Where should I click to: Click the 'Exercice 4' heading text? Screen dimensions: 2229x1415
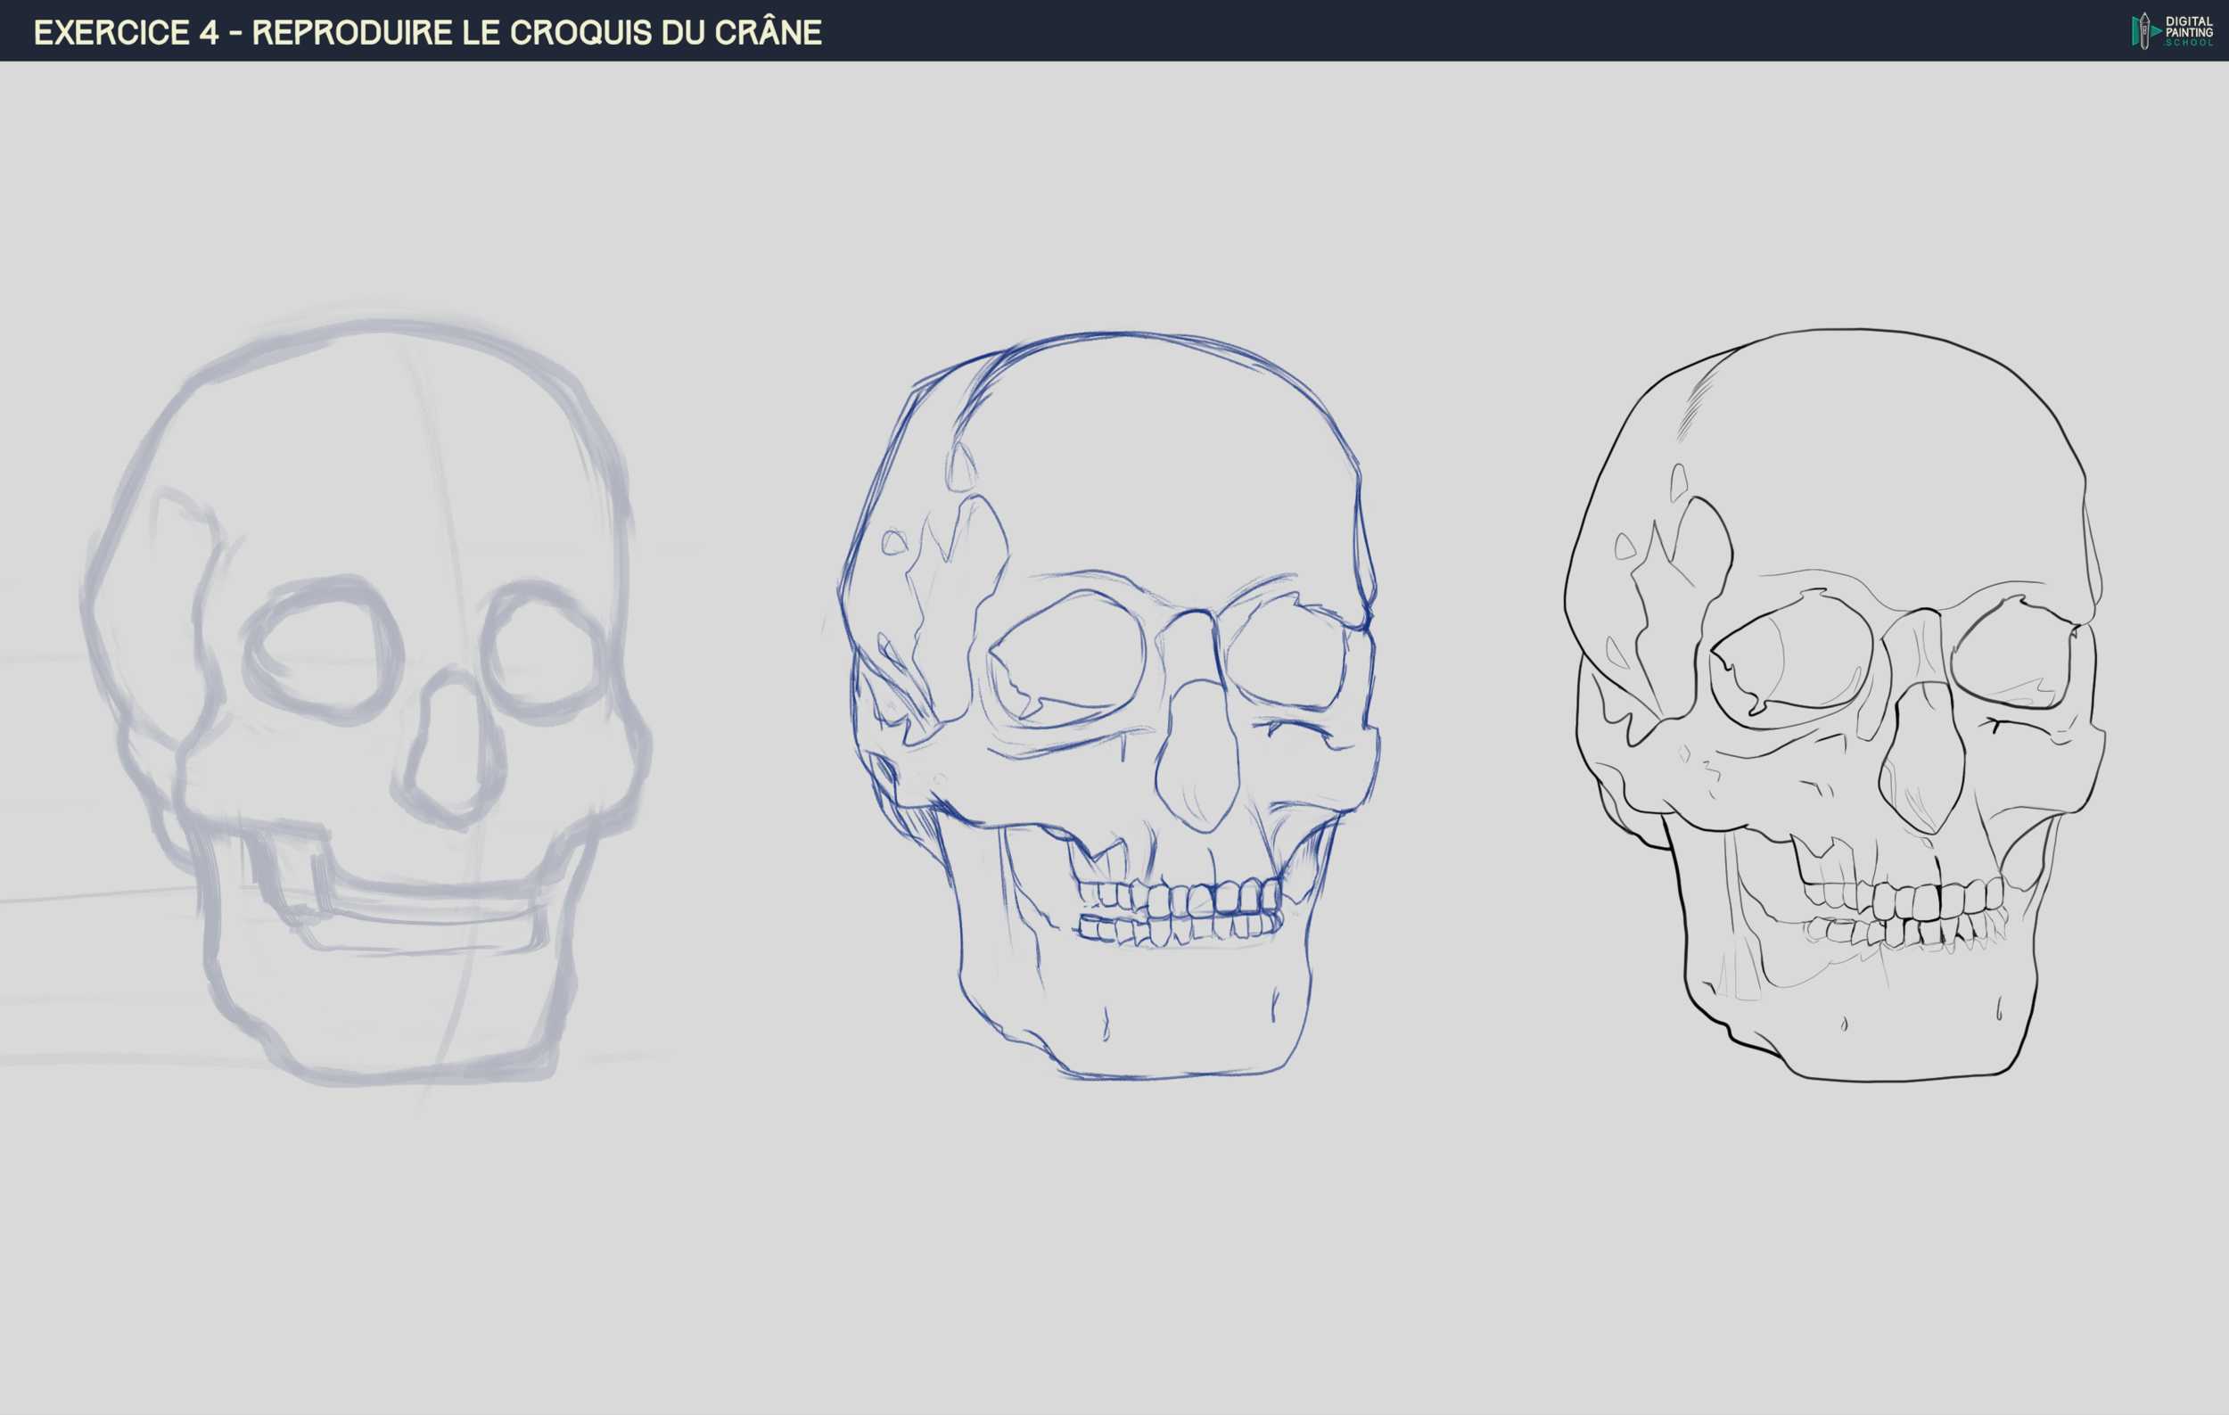(x=127, y=32)
